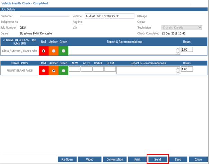Screen dimensions: 209x164
Task: Click the Close button
Action: point(198,159)
